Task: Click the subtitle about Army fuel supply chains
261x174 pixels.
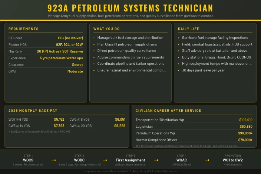Action: (130, 16)
